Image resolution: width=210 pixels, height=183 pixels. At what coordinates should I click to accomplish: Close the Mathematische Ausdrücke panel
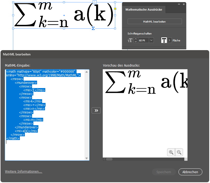pos(184,4)
